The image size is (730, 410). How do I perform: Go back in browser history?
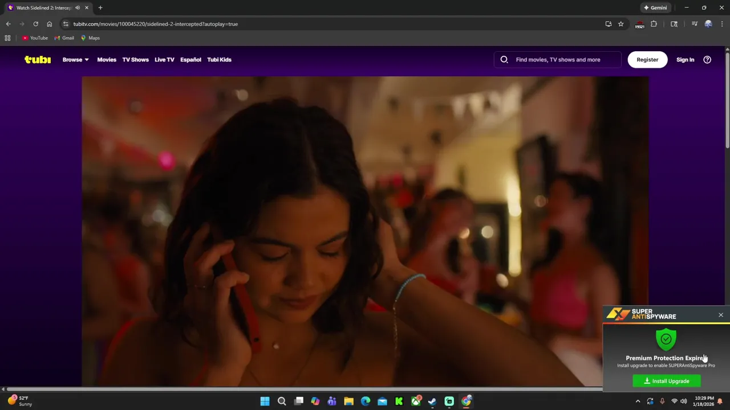click(x=8, y=24)
